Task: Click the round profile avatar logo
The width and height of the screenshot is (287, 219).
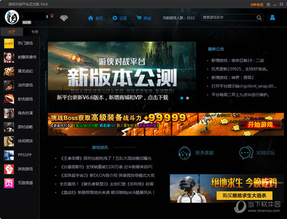Action: 12,17
